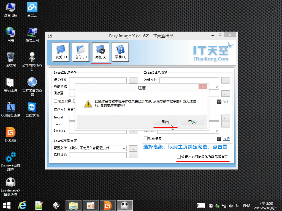Expand 配置文件 dropdown list
The width and height of the screenshot is (282, 211).
[124, 148]
